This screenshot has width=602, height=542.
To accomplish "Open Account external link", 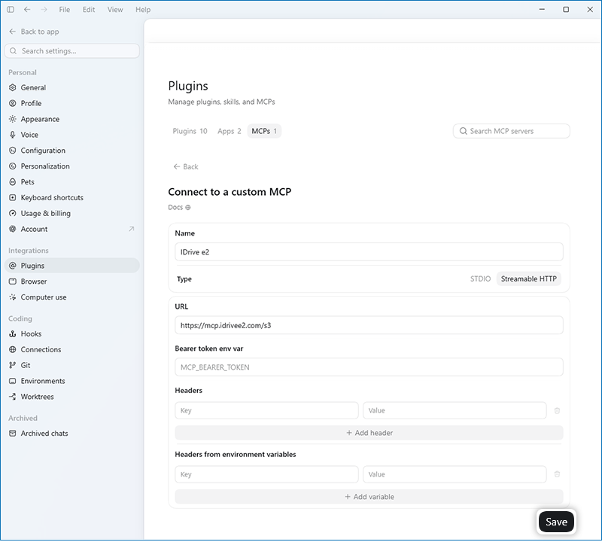I will click(x=72, y=230).
